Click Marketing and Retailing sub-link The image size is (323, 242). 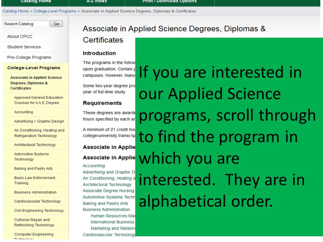tap(113, 229)
